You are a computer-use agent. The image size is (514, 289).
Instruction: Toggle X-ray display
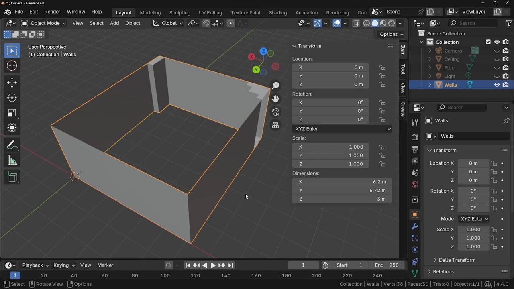coord(356,23)
